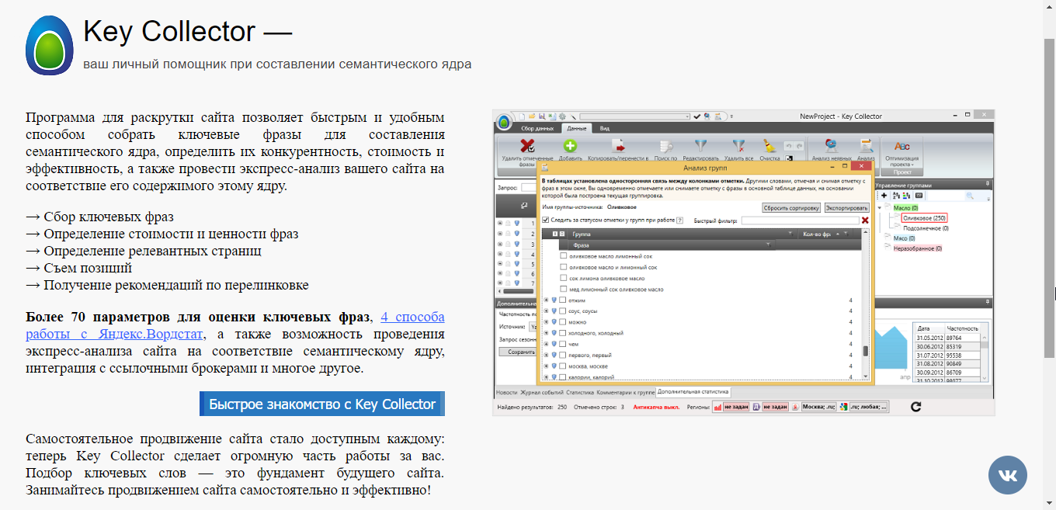
Task: Select the 'Мясо (0)' group
Action: point(905,238)
